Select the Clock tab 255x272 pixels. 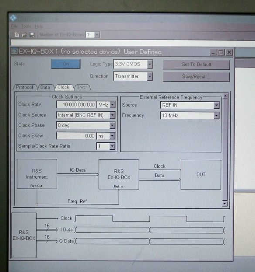coord(63,87)
